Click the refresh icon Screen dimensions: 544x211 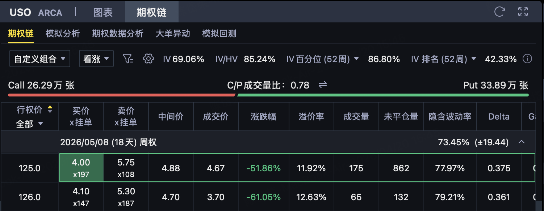(x=500, y=12)
